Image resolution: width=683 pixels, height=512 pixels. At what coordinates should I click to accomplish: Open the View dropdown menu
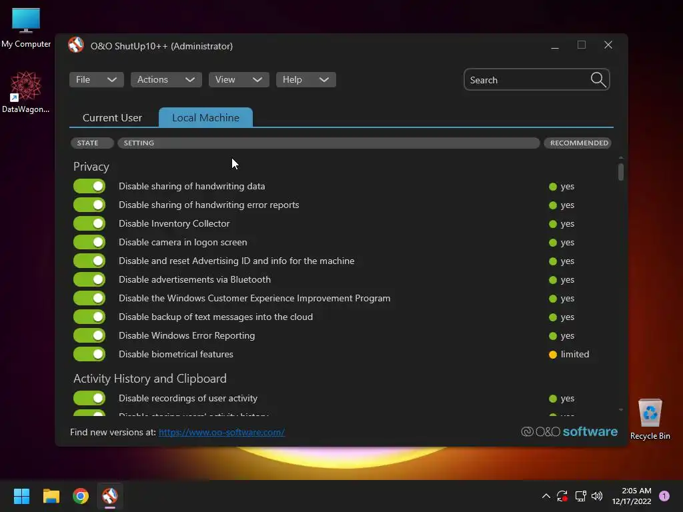point(239,80)
